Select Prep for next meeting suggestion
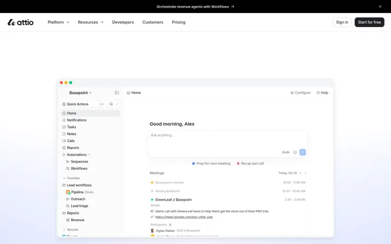The image size is (391, 244). tap(211, 164)
